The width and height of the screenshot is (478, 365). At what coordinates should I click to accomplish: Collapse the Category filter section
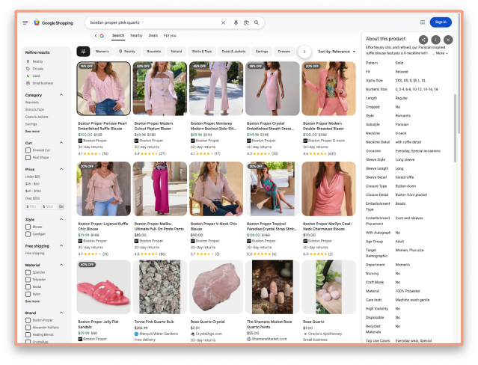click(61, 95)
